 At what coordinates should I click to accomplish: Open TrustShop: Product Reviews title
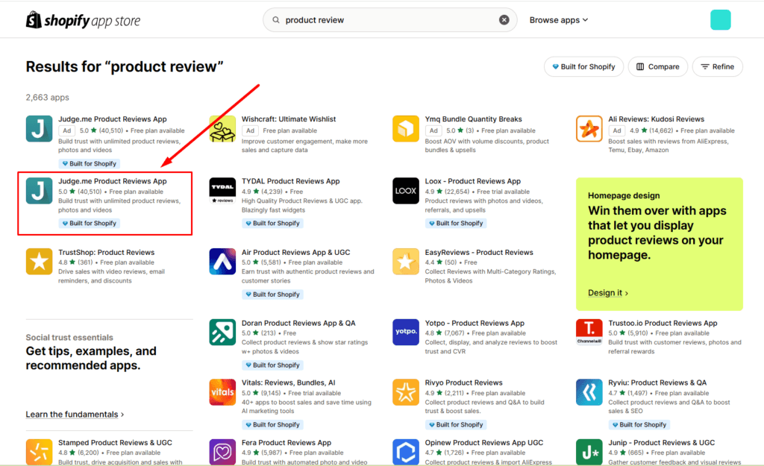click(106, 252)
